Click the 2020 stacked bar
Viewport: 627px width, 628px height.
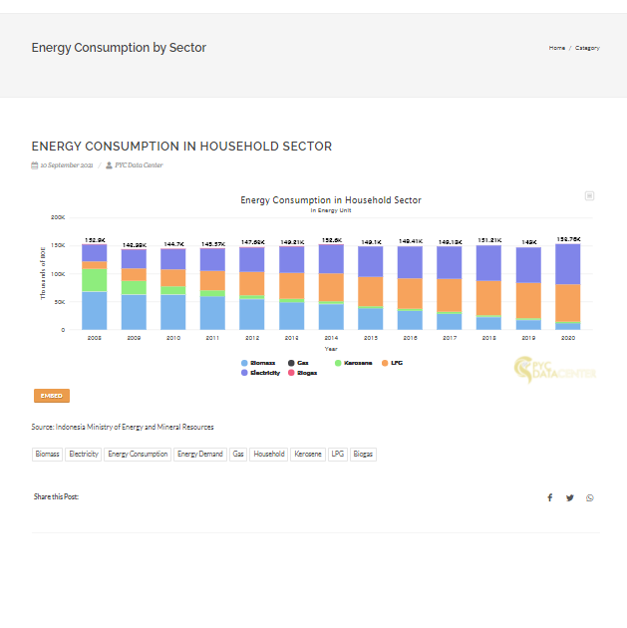coord(568,286)
